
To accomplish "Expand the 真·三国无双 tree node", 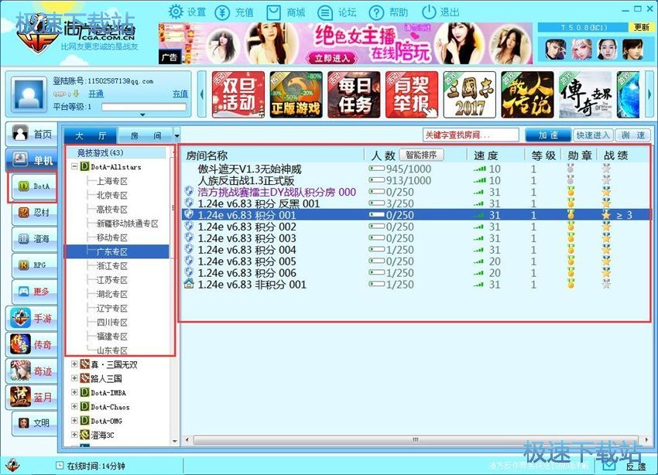I will [74, 364].
